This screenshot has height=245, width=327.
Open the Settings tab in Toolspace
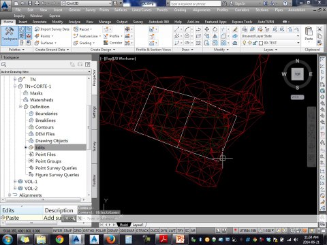(x=94, y=112)
